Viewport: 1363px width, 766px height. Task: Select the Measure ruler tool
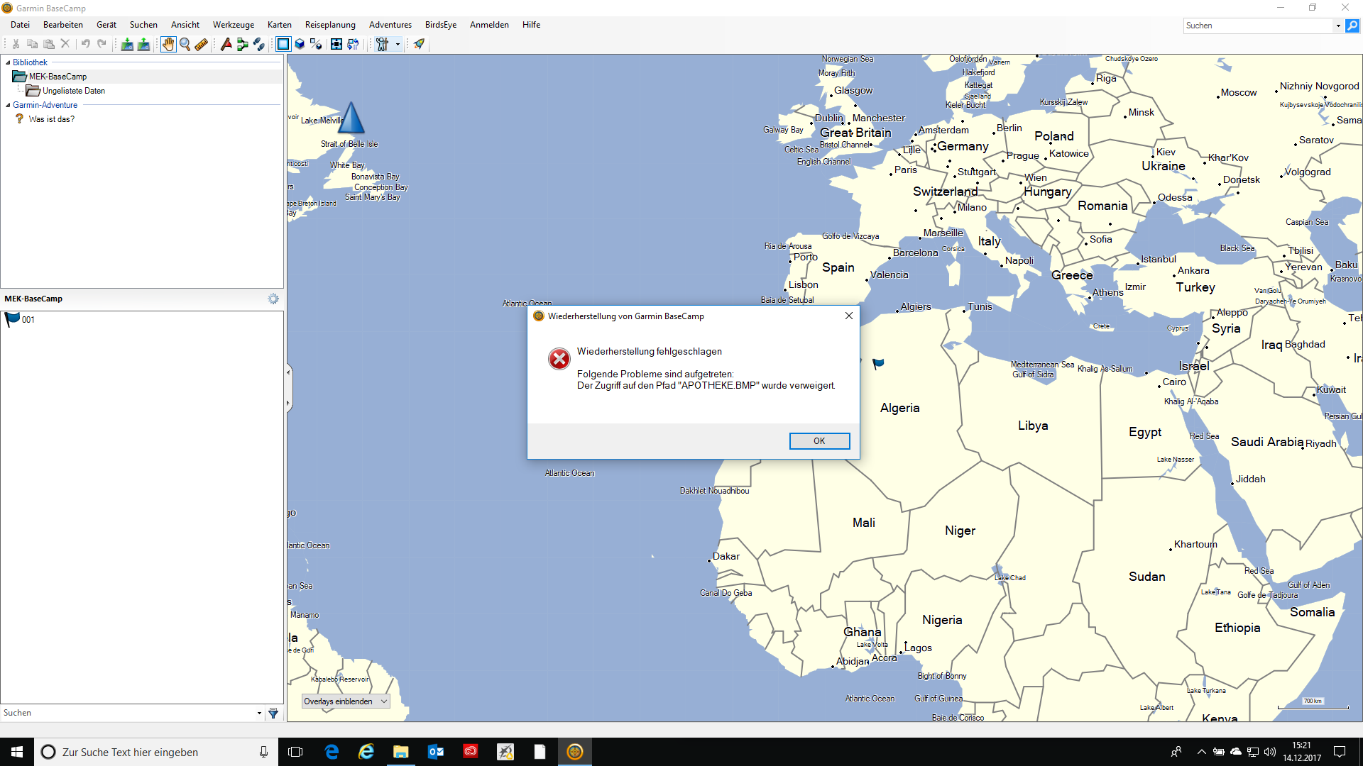pyautogui.click(x=201, y=44)
